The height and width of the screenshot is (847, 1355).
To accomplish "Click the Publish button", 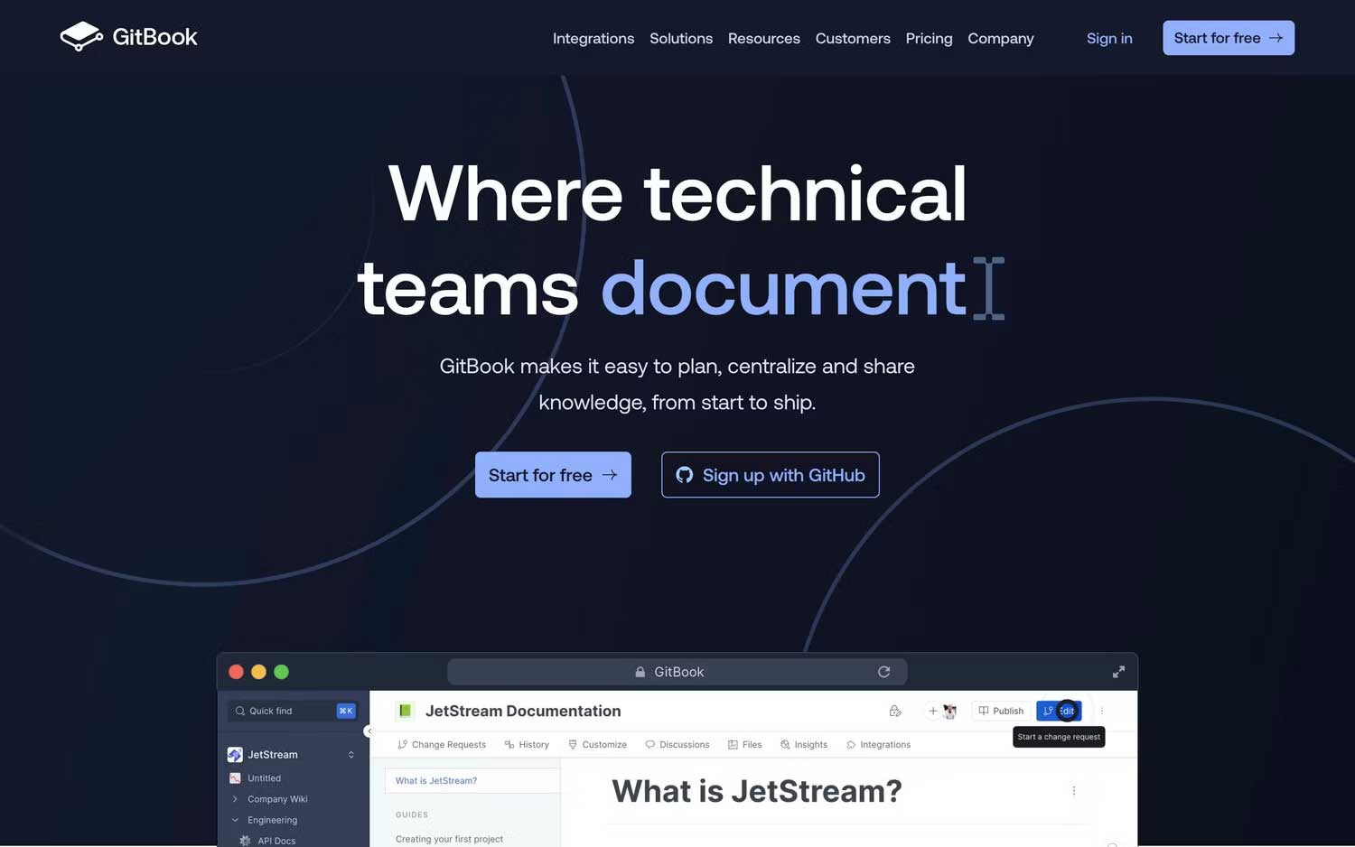I will pyautogui.click(x=1001, y=711).
